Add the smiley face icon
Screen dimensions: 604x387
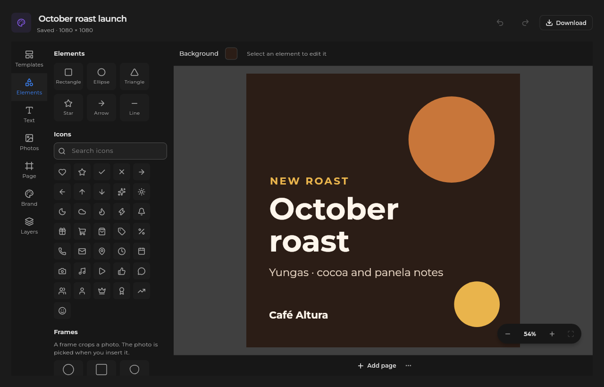(62, 311)
